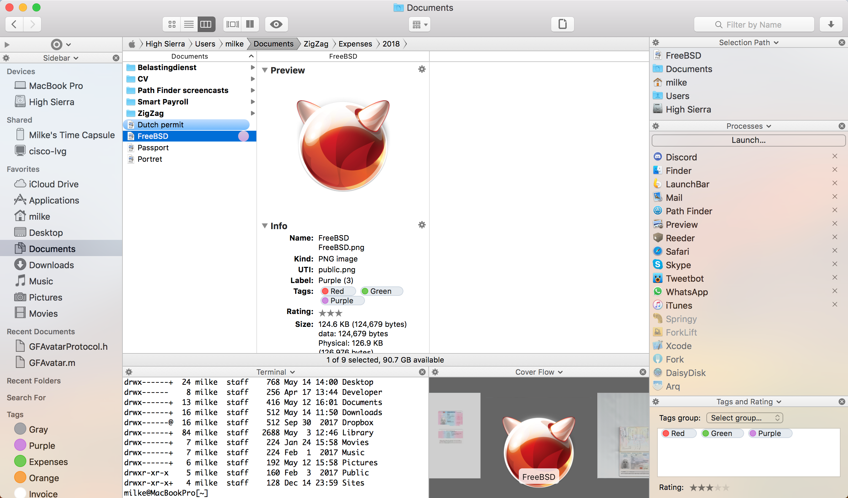This screenshot has width=848, height=498.
Task: Switch to list view
Action: click(x=189, y=24)
